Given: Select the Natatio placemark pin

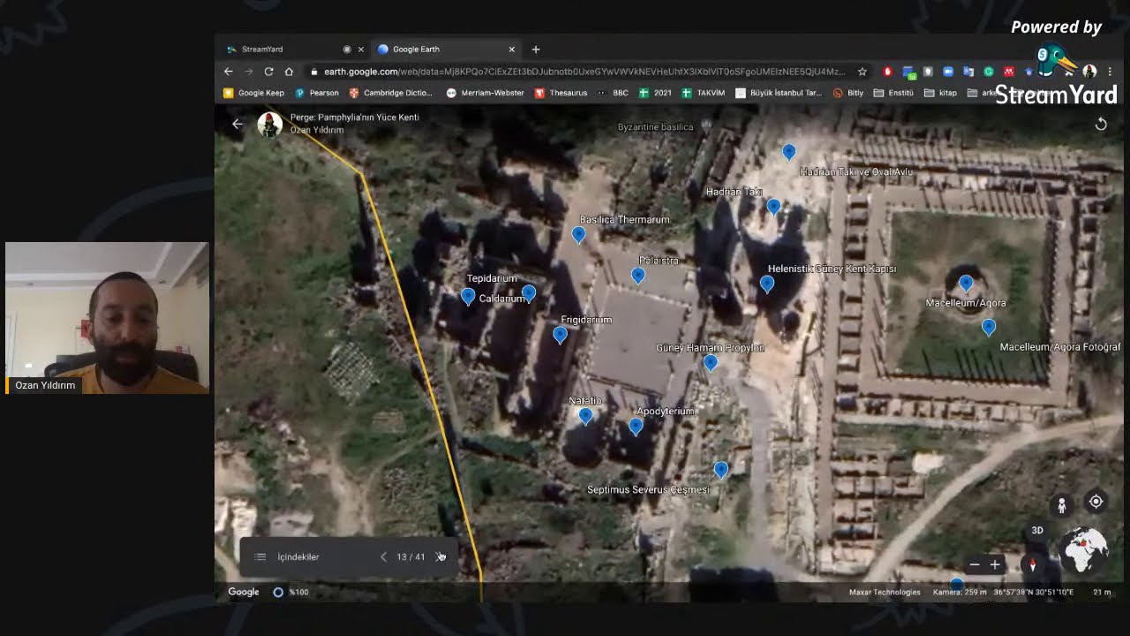Looking at the screenshot, I should click(585, 415).
